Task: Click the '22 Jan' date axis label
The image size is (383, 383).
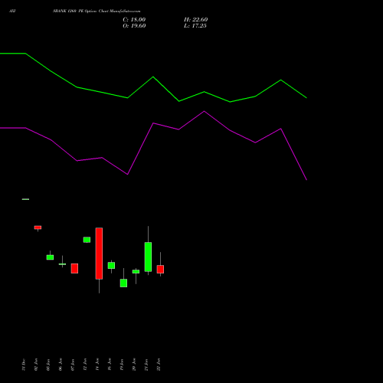Action: [x=159, y=365]
